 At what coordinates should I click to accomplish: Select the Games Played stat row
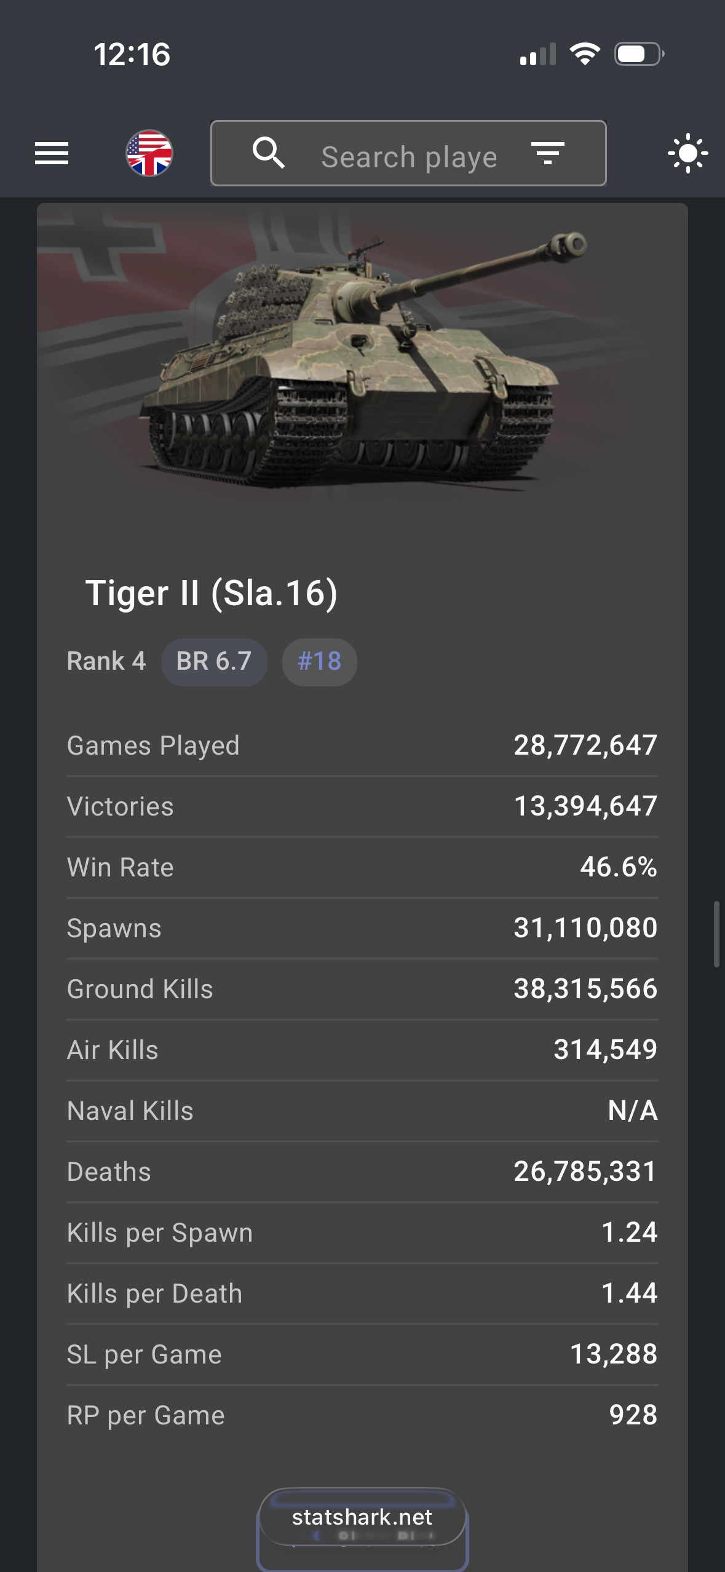362,745
